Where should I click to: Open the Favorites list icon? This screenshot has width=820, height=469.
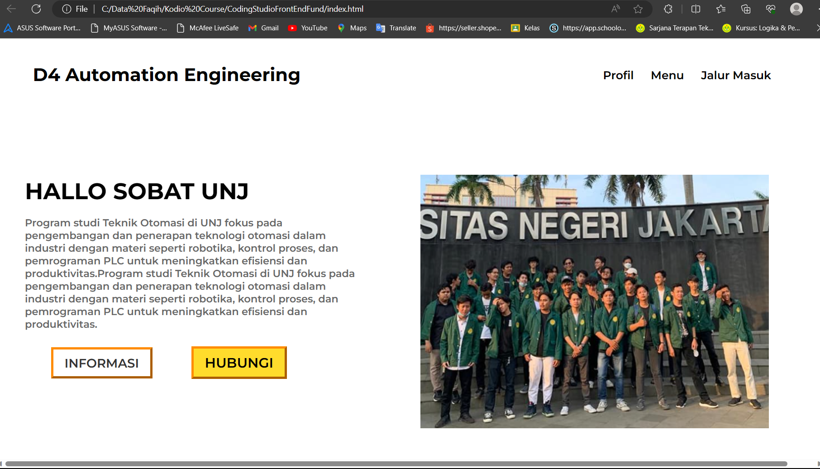click(x=721, y=9)
